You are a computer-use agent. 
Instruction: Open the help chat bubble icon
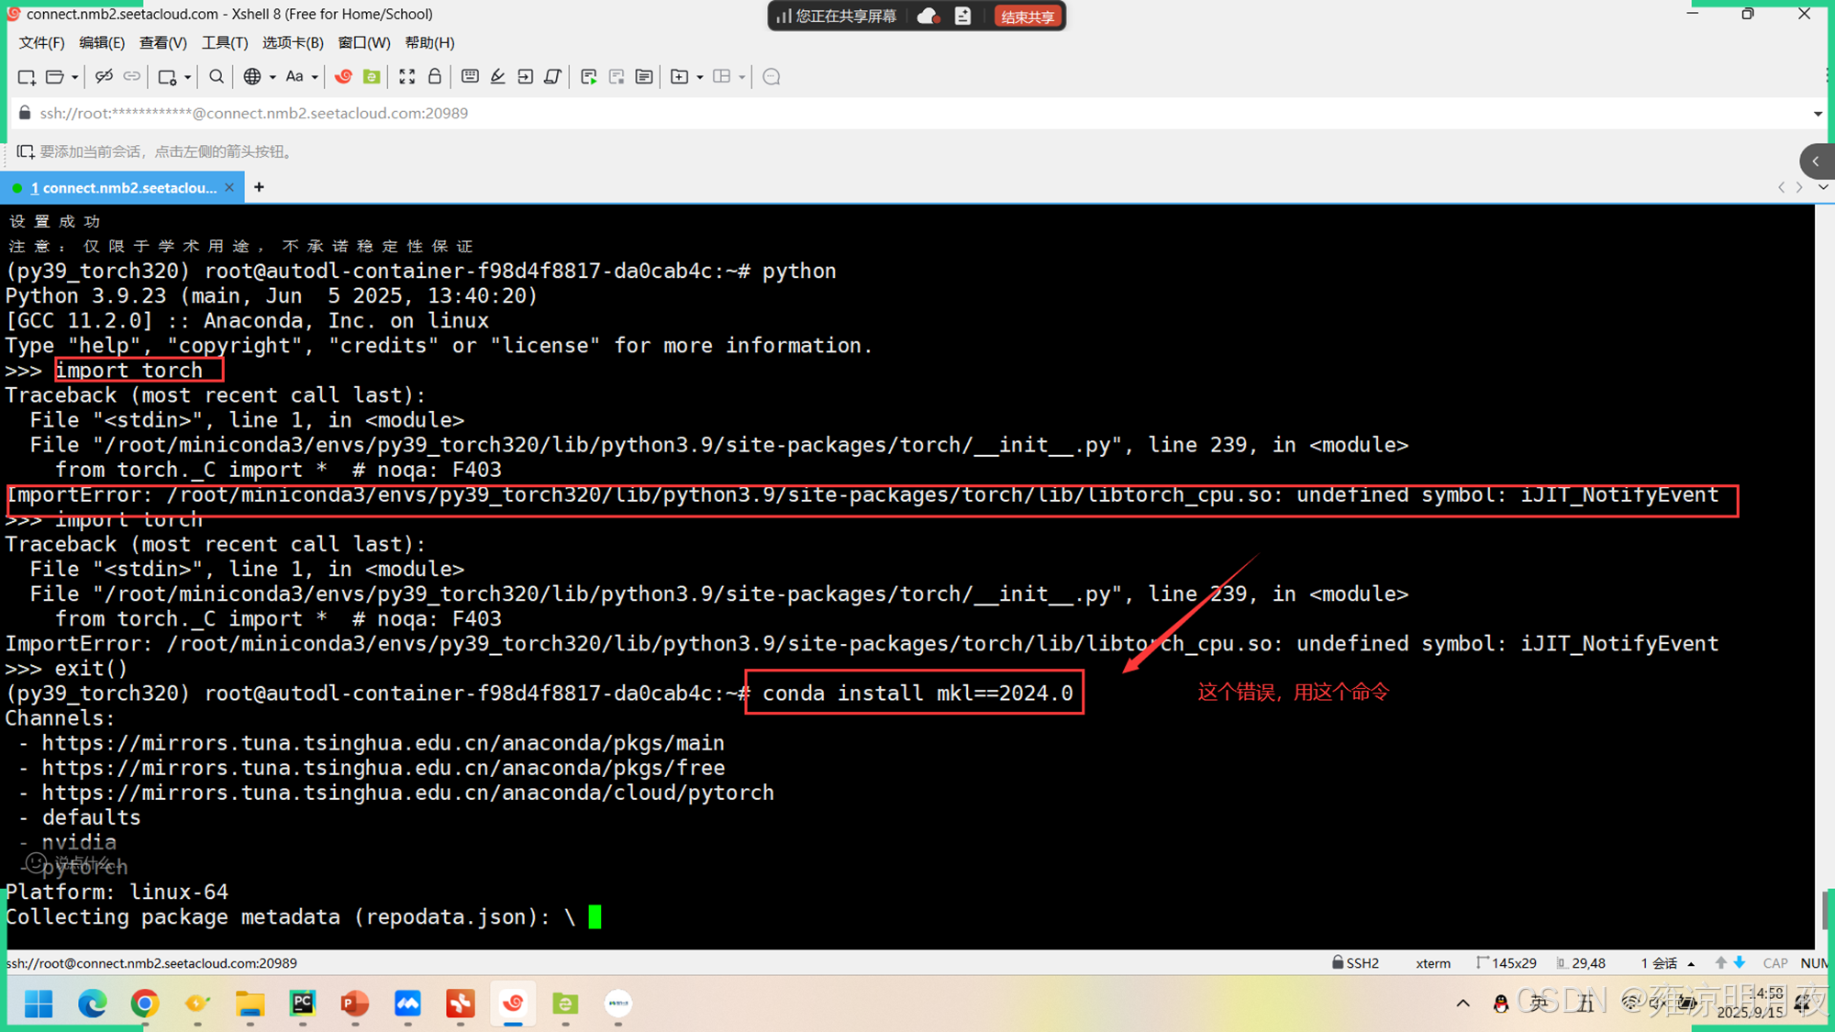pos(772,77)
